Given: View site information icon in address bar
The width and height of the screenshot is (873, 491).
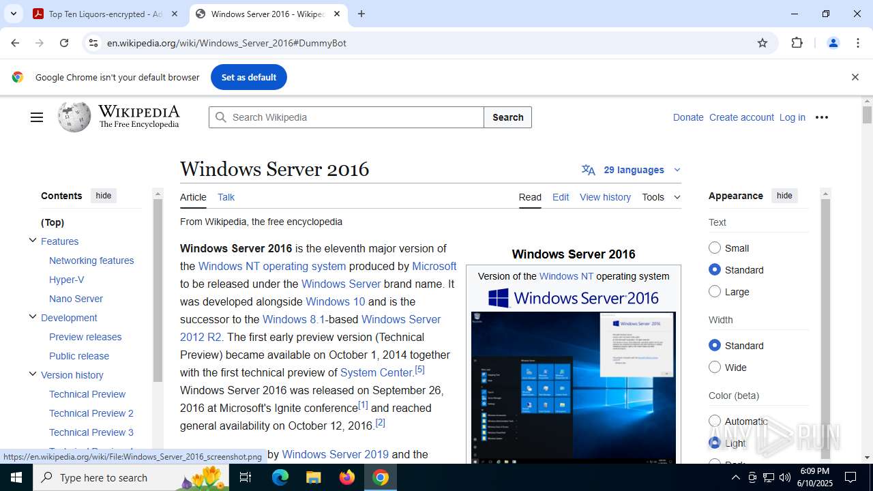Looking at the screenshot, I should tap(93, 43).
